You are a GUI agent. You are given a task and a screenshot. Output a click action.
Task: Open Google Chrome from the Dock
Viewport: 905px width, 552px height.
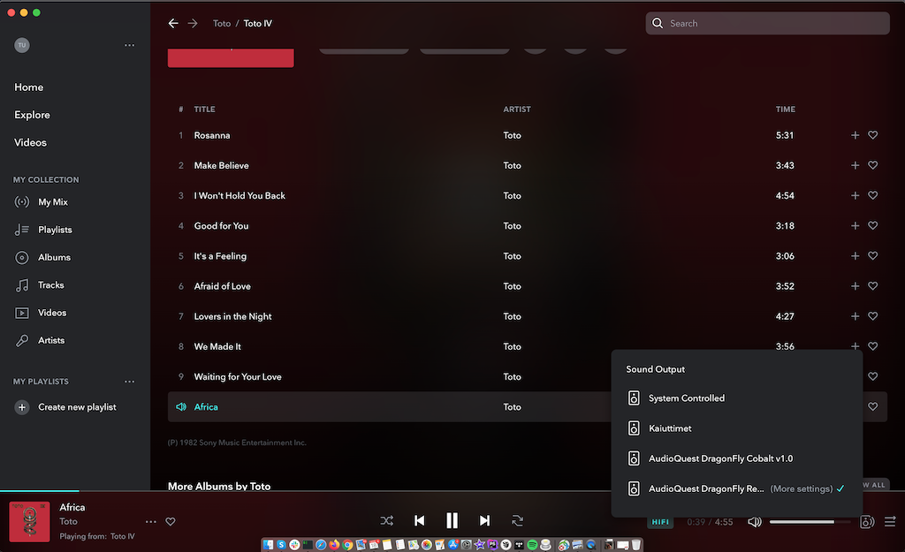click(x=347, y=545)
